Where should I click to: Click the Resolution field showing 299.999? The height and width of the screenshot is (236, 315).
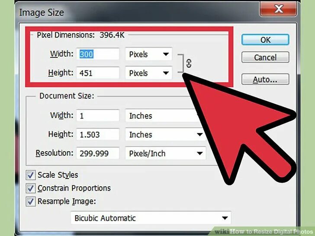(98, 153)
